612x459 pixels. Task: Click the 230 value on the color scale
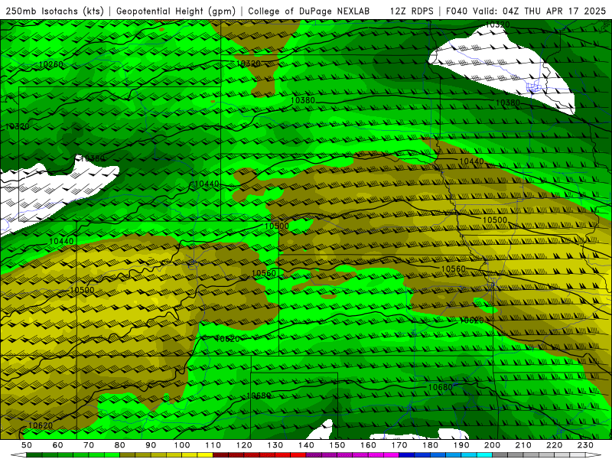pyautogui.click(x=585, y=445)
